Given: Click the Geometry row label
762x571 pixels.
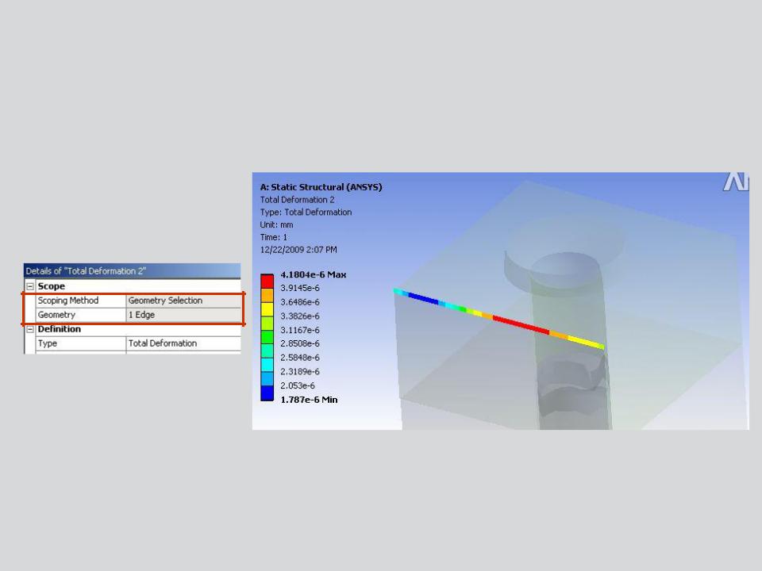Looking at the screenshot, I should pyautogui.click(x=56, y=315).
